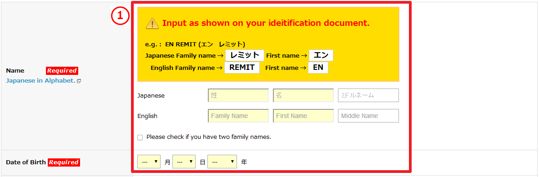
Task: Click the 'Input as shown' warning heading
Action: click(266, 23)
